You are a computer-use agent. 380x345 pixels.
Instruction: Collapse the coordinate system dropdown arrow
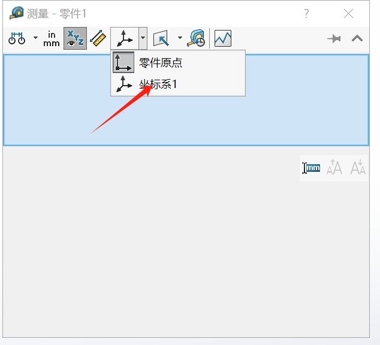143,39
